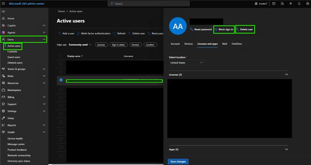Refresh the active users list
The height and width of the screenshot is (165, 311).
[x=119, y=33]
